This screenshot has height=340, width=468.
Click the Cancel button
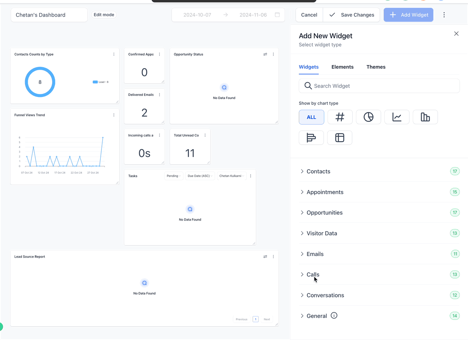click(309, 15)
